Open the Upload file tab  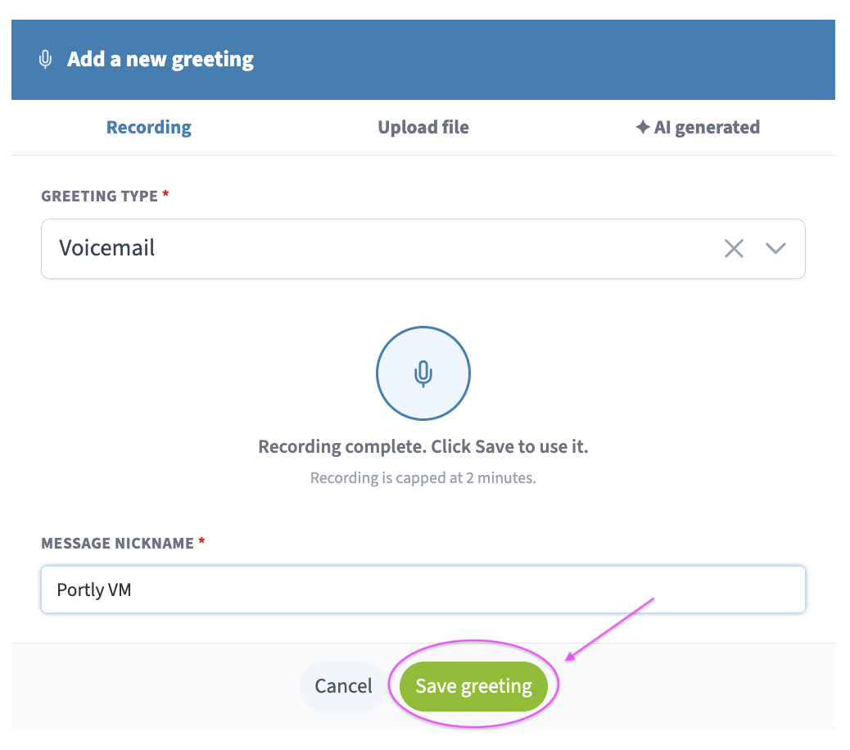[423, 128]
